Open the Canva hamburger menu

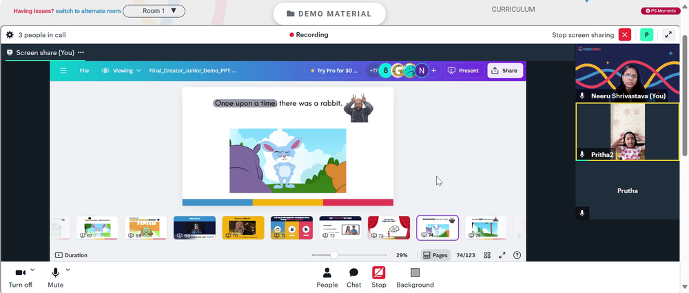(63, 71)
